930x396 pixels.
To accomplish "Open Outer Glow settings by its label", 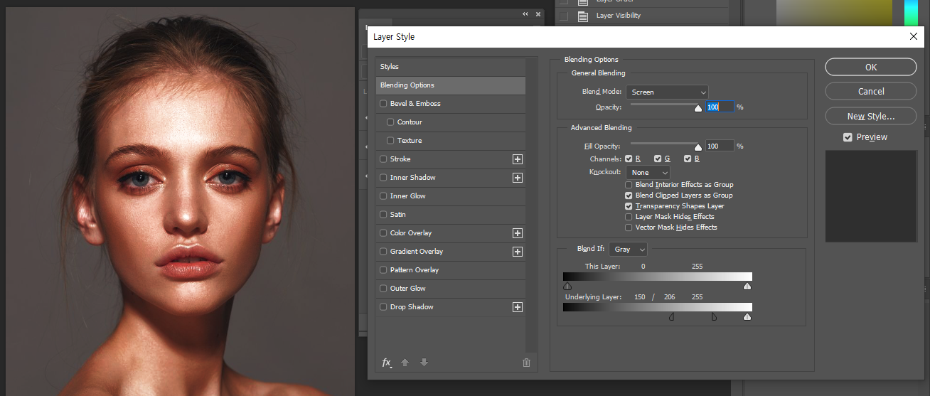I will [x=408, y=289].
